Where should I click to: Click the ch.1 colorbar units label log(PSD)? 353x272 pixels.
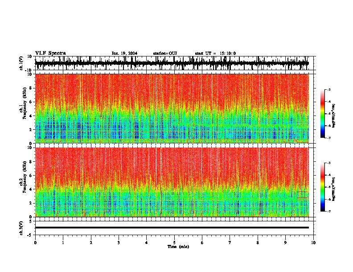[x=334, y=116]
